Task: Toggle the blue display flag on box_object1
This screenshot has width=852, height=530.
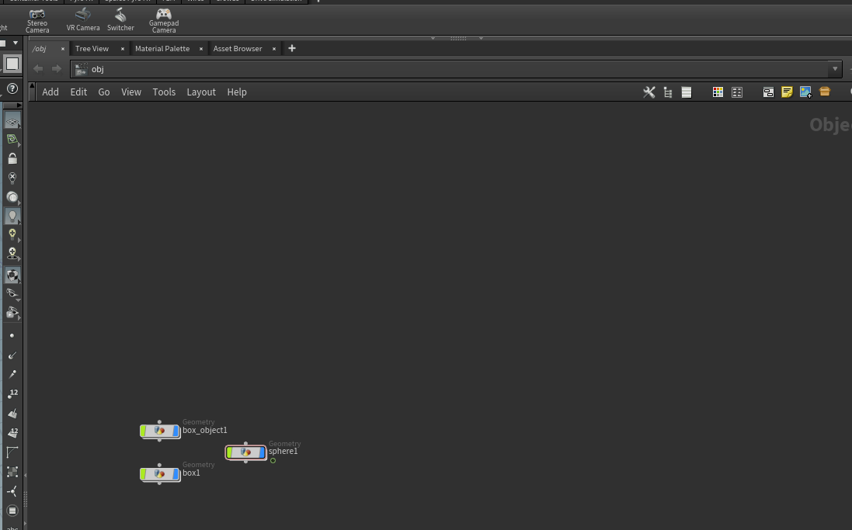Action: [176, 431]
